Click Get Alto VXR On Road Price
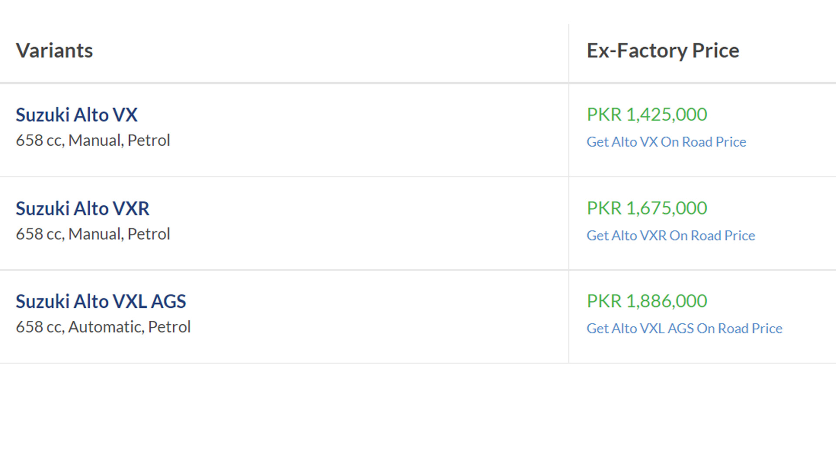 pyautogui.click(x=671, y=235)
